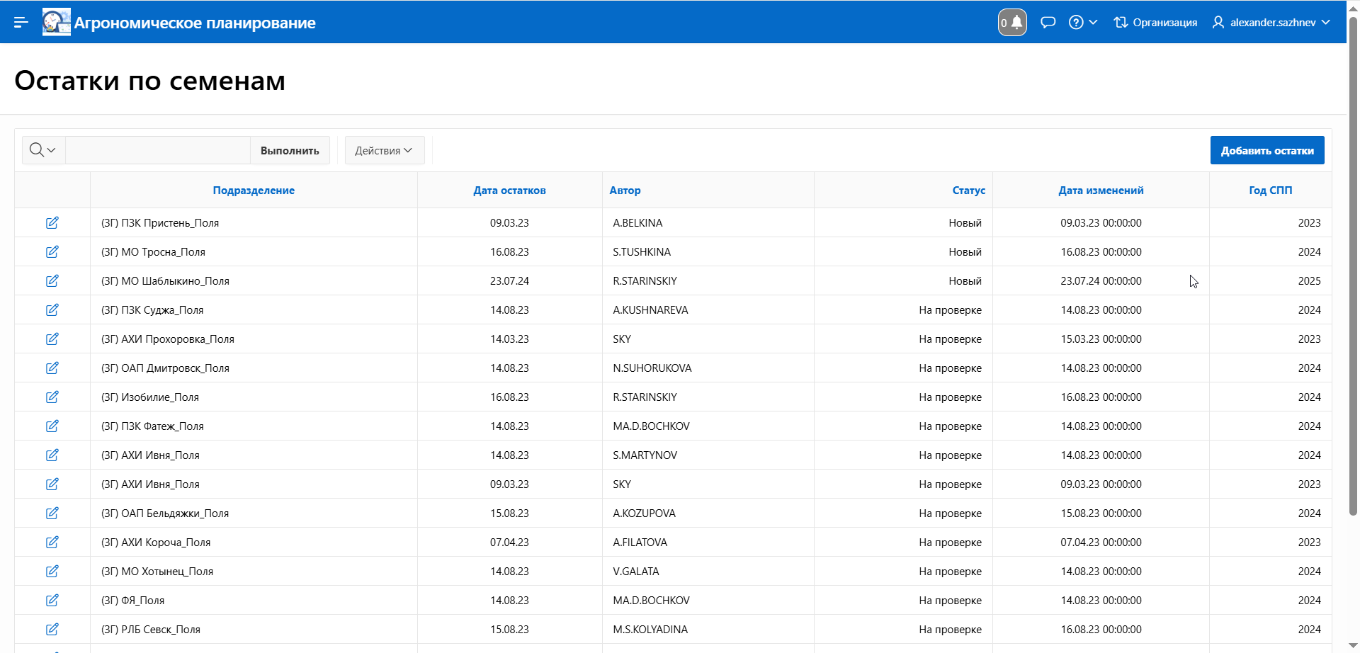Edit the МО Шаблыкино_Поля row

pos(52,281)
